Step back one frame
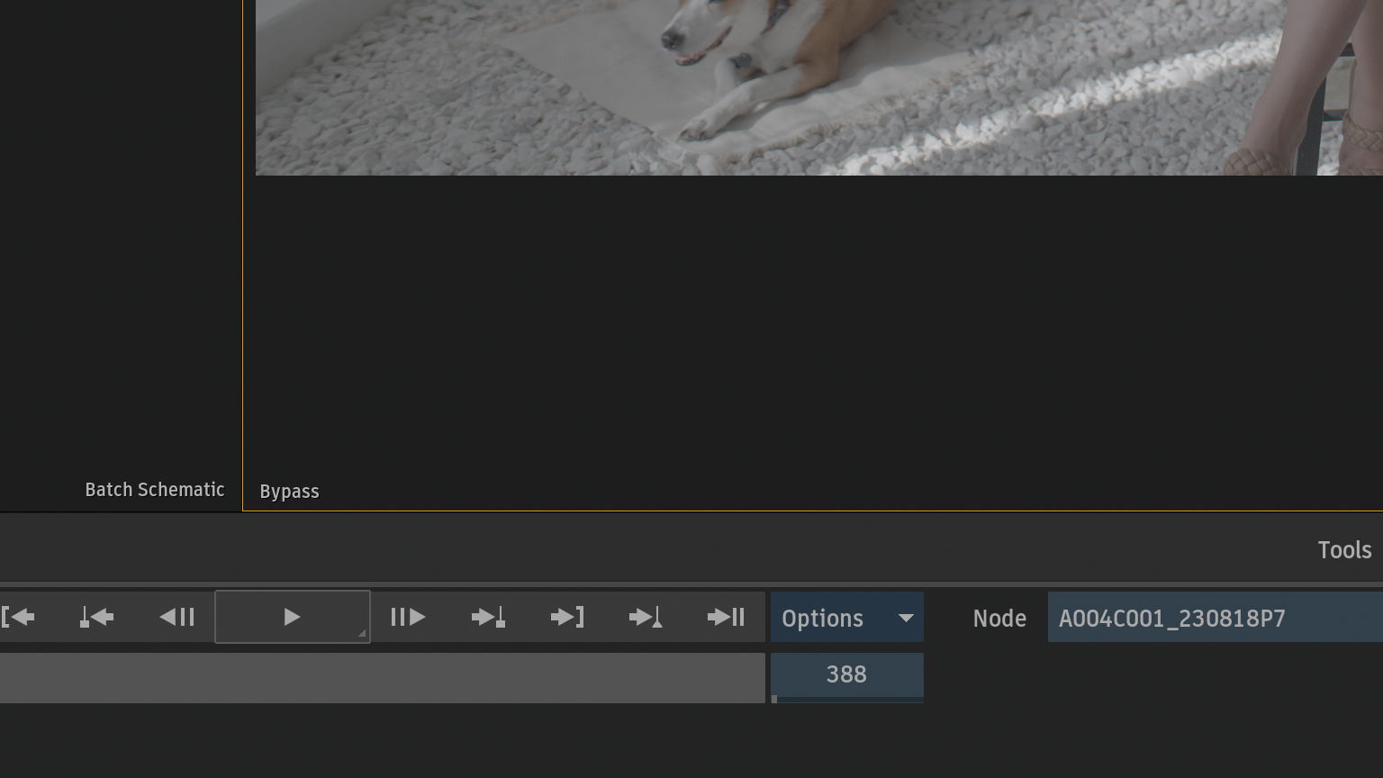 pos(176,617)
